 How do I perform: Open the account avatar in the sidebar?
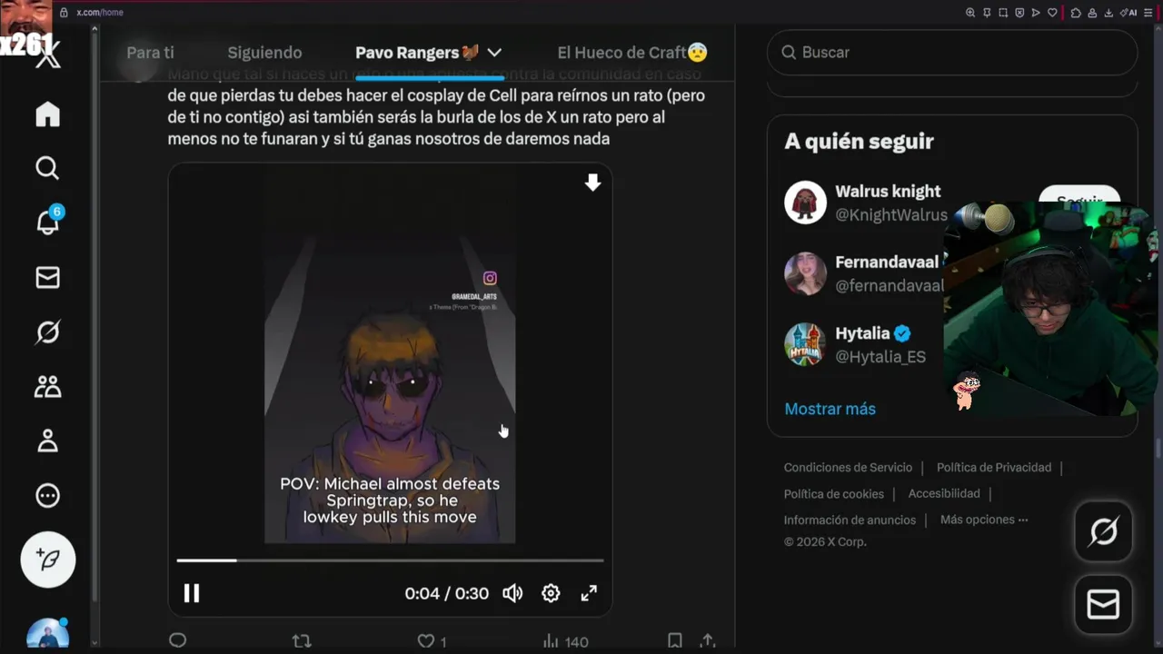tap(48, 633)
